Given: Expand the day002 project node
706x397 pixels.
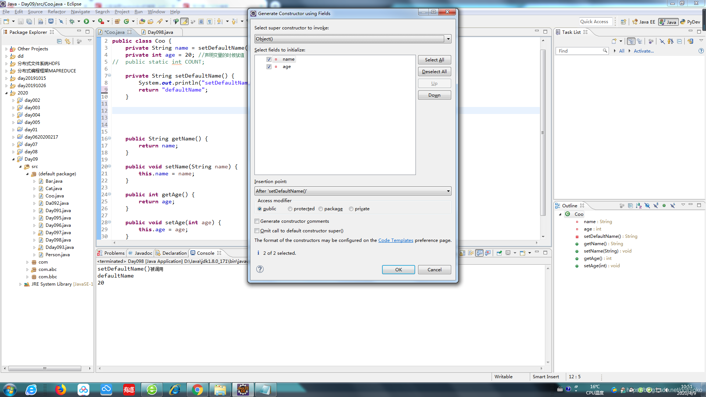Looking at the screenshot, I should (x=14, y=100).
